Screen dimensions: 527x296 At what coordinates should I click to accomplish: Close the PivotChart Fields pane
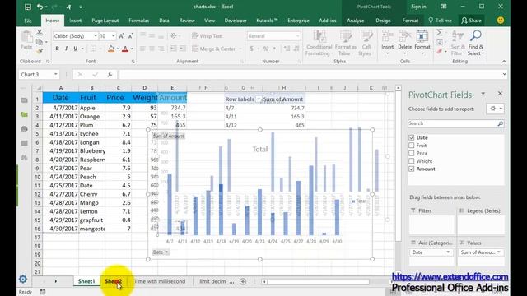pyautogui.click(x=500, y=94)
